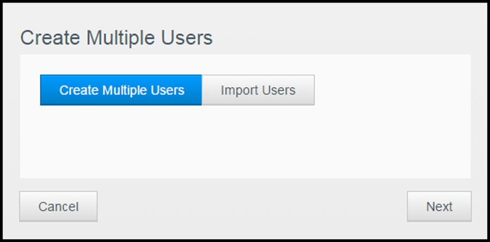Close the wizard using Cancel
The height and width of the screenshot is (242, 490).
(x=58, y=207)
